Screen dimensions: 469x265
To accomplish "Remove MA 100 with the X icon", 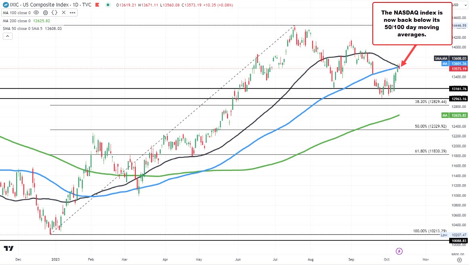I will point(63,13).
